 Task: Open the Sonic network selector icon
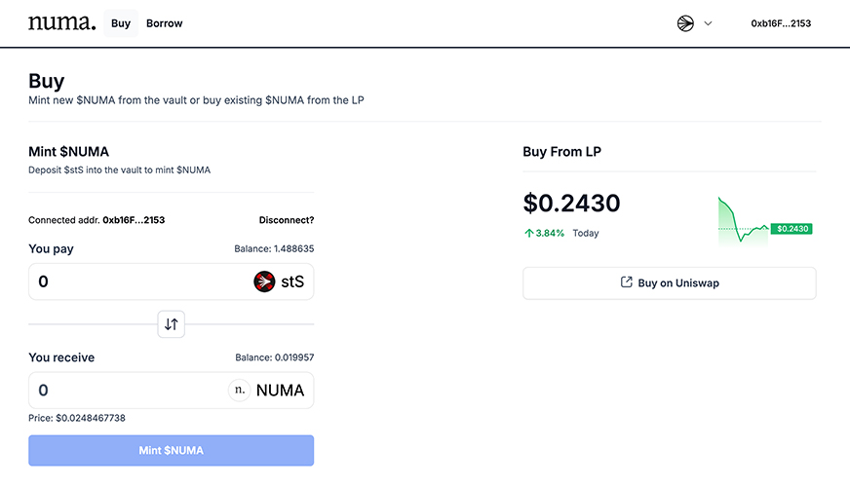(x=685, y=23)
